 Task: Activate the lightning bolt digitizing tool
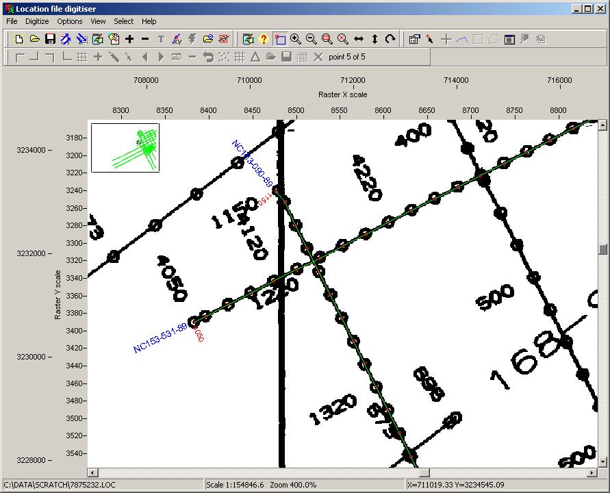pos(192,39)
